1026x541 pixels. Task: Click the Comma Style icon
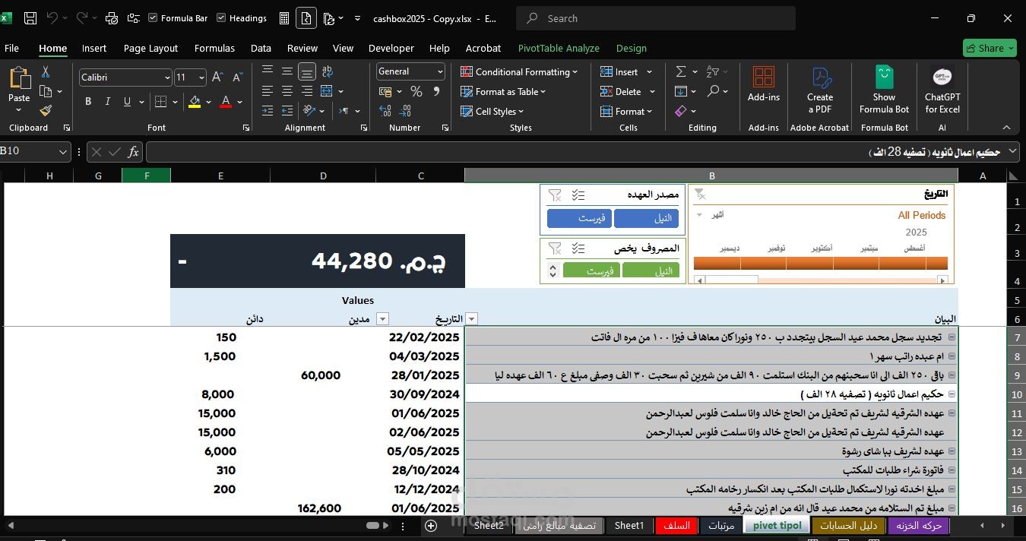pos(436,91)
